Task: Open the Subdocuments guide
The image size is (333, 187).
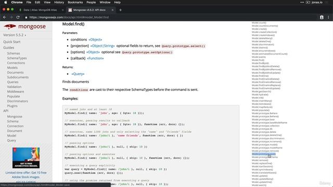Action: (x=18, y=77)
